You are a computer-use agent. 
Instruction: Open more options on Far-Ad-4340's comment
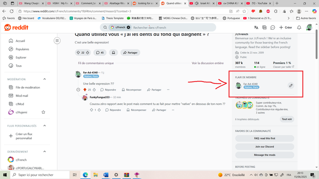[168, 89]
